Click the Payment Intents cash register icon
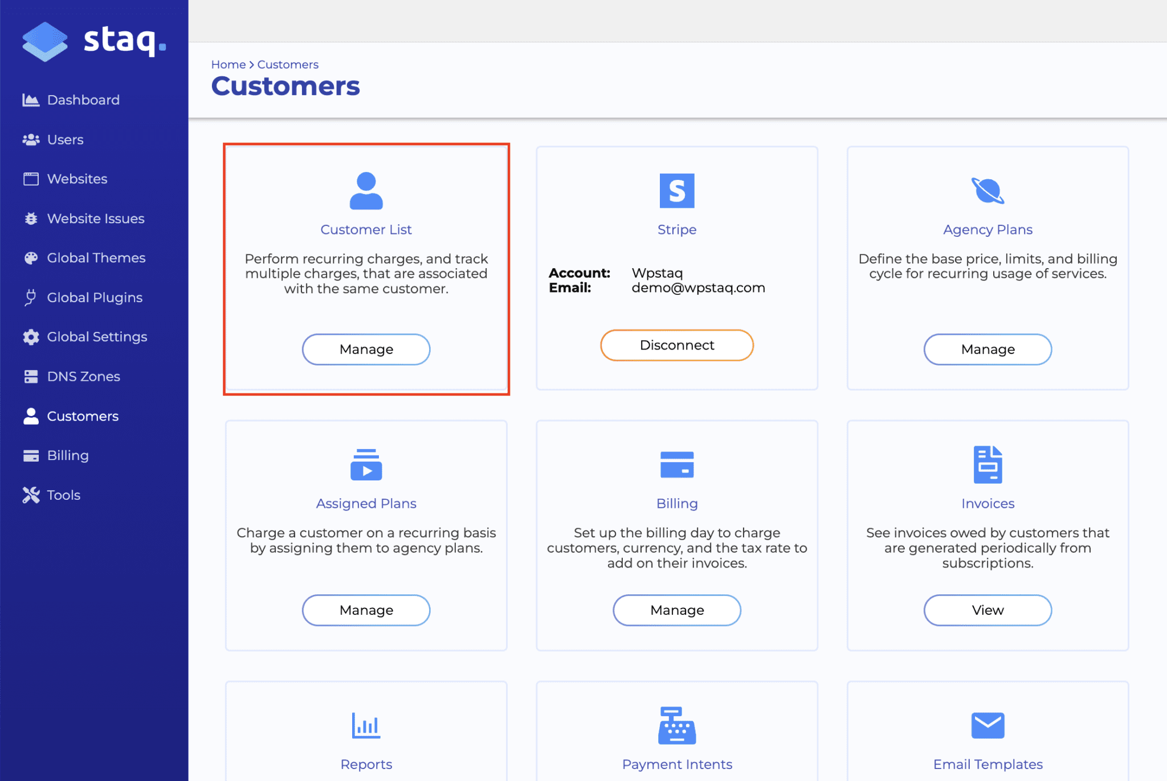Image resolution: width=1167 pixels, height=781 pixels. [x=676, y=726]
